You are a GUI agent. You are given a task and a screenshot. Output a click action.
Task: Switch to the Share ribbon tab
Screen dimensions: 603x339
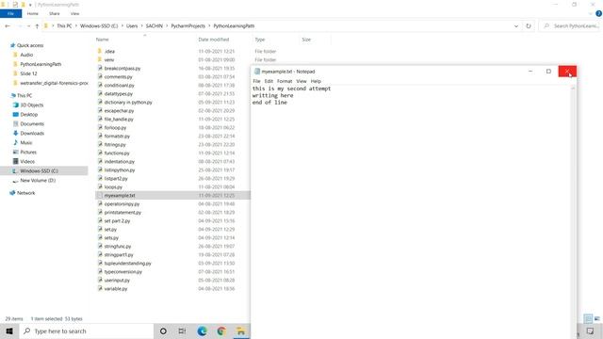pyautogui.click(x=55, y=14)
